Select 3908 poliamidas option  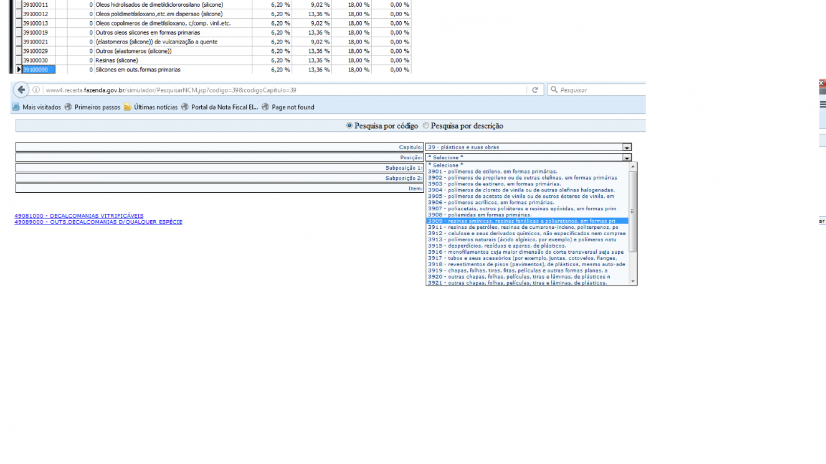pos(527,215)
